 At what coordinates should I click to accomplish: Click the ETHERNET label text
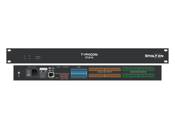(x=51, y=78)
